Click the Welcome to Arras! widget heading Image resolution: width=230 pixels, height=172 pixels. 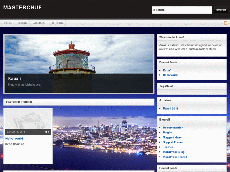(x=172, y=37)
